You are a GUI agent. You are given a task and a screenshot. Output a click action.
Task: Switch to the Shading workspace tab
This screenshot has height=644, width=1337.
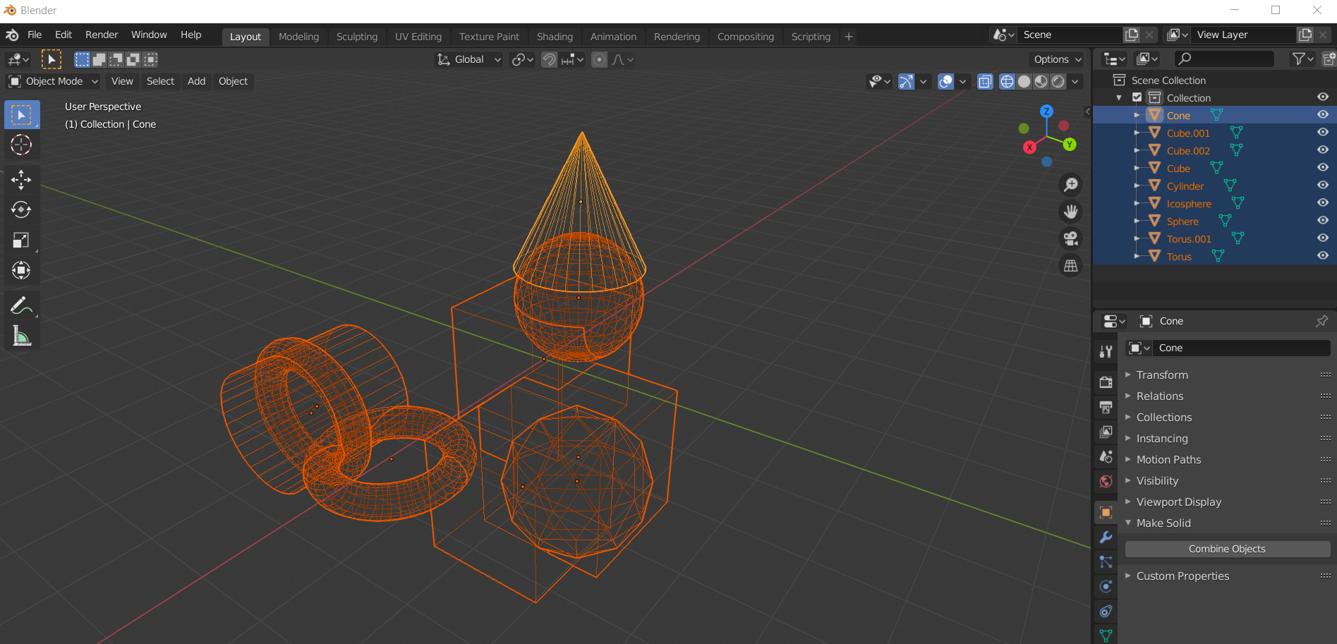pos(555,36)
